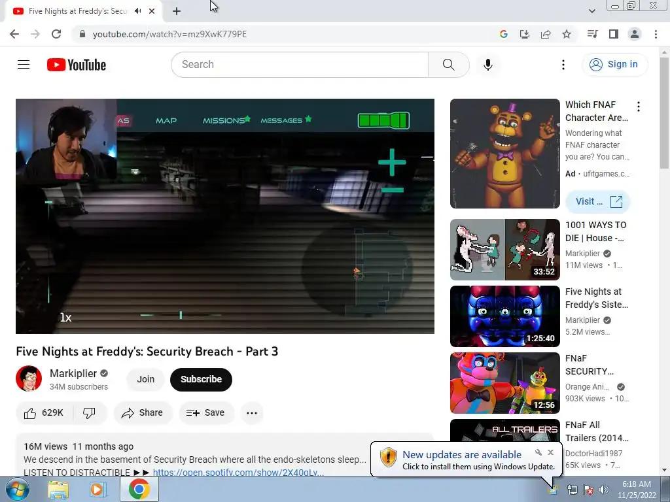Dislike the video
The height and width of the screenshot is (502, 670).
(89, 413)
